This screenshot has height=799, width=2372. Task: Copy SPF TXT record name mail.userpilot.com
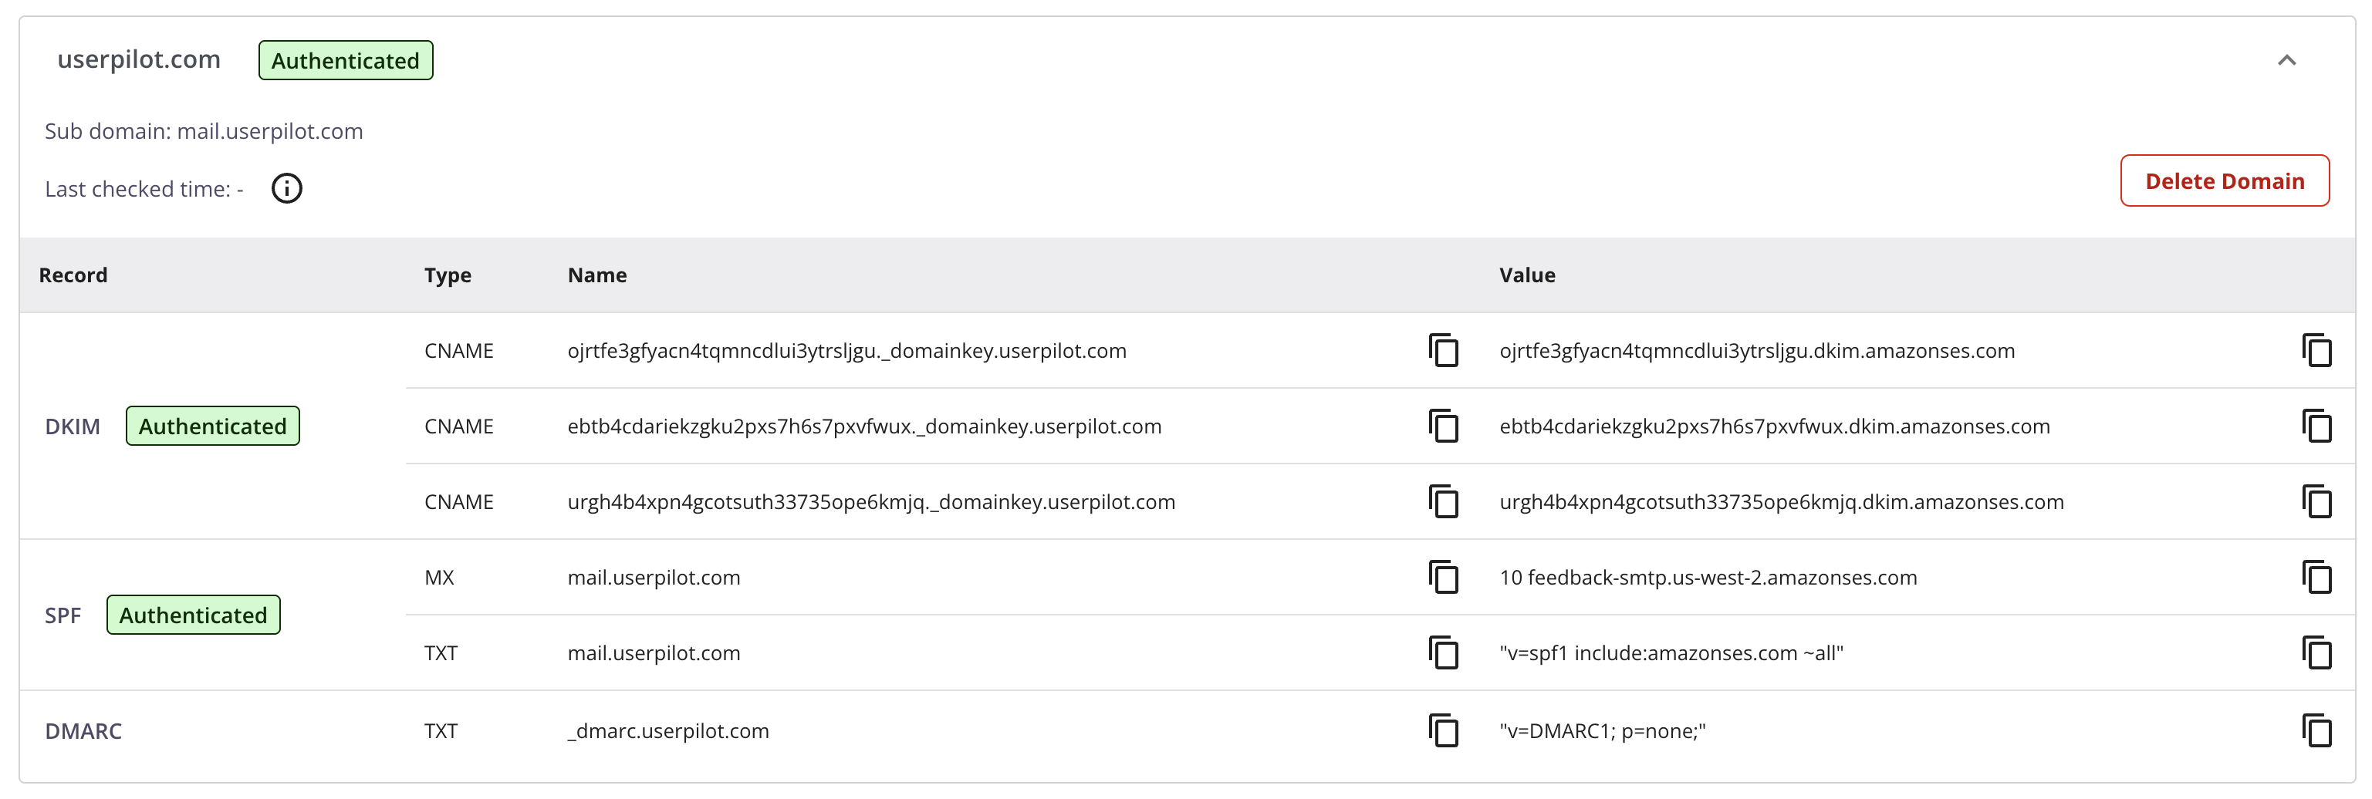1443,652
